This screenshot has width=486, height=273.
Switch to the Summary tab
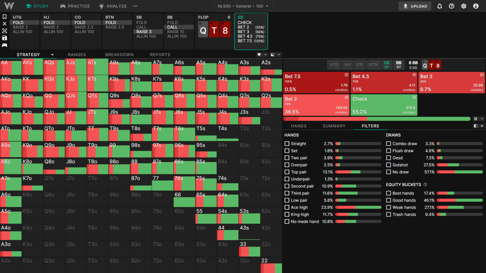(334, 126)
